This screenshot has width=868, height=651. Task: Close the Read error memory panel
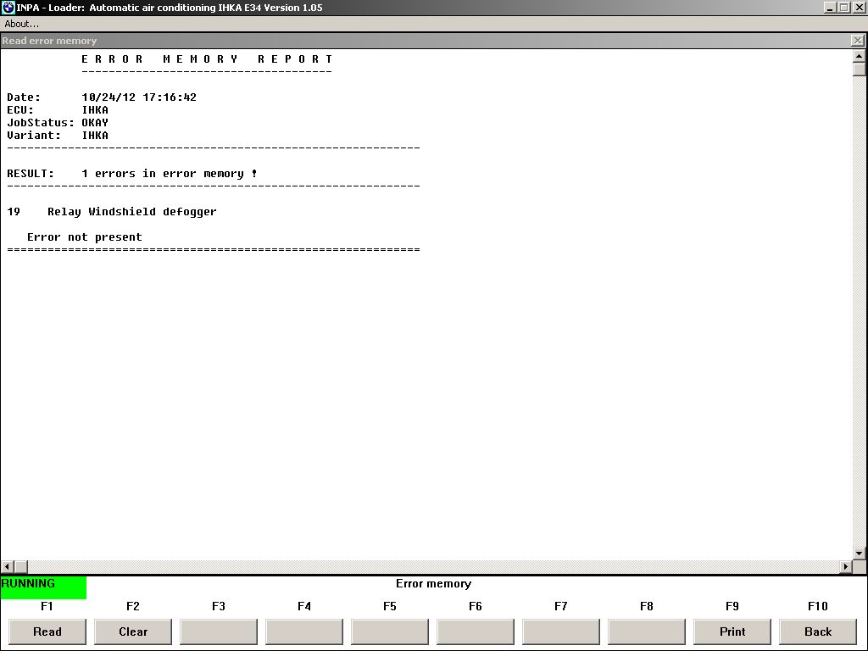pyautogui.click(x=857, y=41)
